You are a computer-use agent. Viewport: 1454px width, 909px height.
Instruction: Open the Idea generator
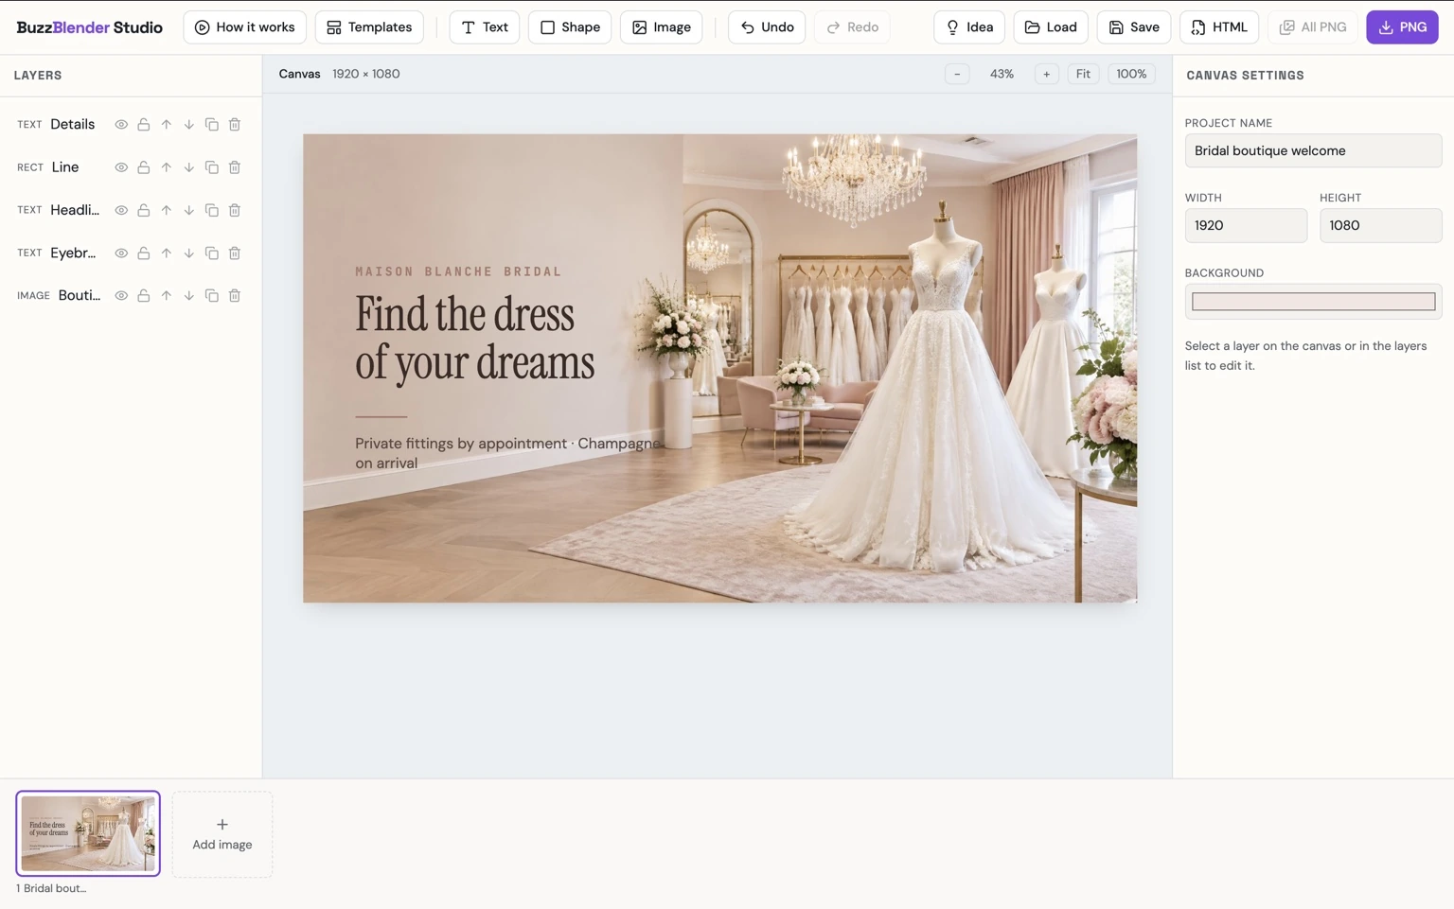(x=969, y=27)
